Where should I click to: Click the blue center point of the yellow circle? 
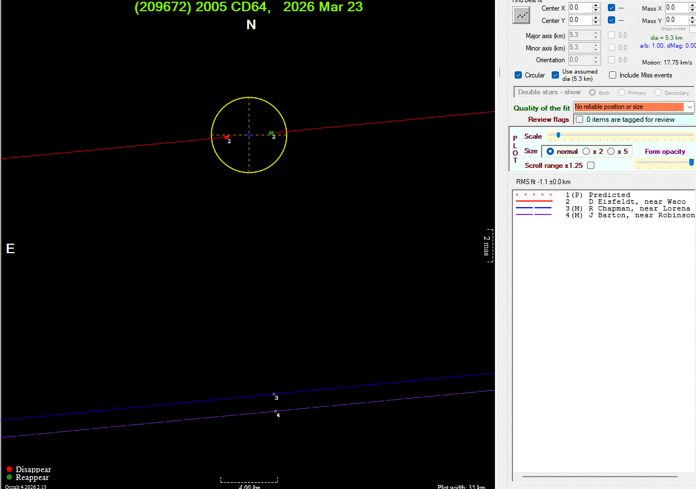249,135
